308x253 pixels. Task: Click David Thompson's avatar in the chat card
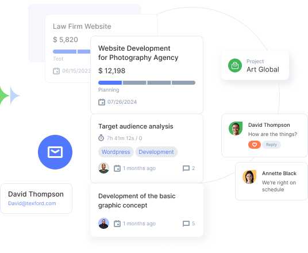pyautogui.click(x=236, y=129)
